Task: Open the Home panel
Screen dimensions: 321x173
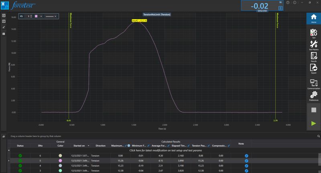Action: (314, 18)
